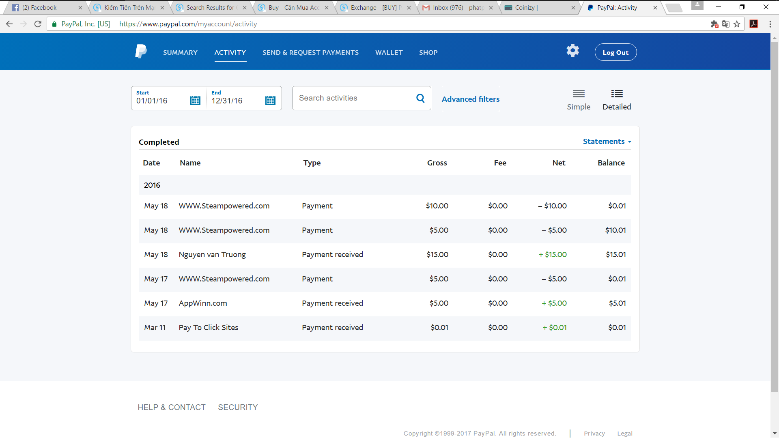Click browser reload icon
Image resolution: width=779 pixels, height=438 pixels.
pos(38,24)
